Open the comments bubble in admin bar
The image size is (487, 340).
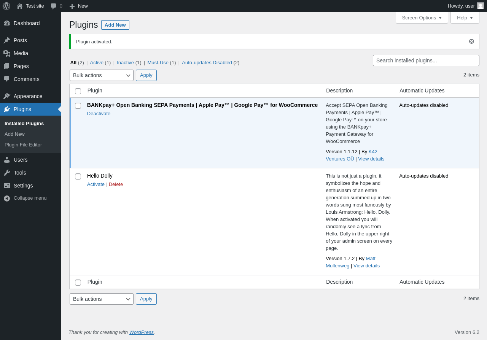[x=54, y=6]
